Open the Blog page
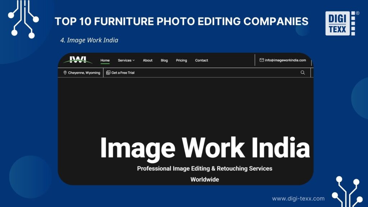 [x=164, y=60]
